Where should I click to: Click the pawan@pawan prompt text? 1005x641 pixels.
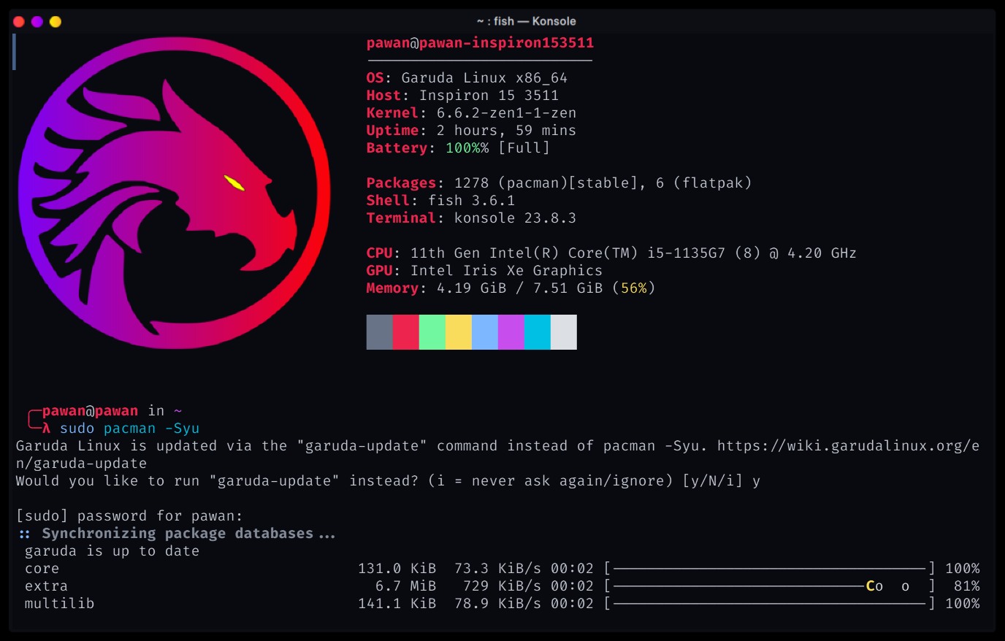(x=90, y=411)
